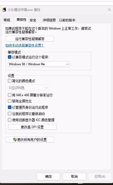Enable 注册此程序以重新启动 option
113x185 pixels.
(x=10, y=114)
